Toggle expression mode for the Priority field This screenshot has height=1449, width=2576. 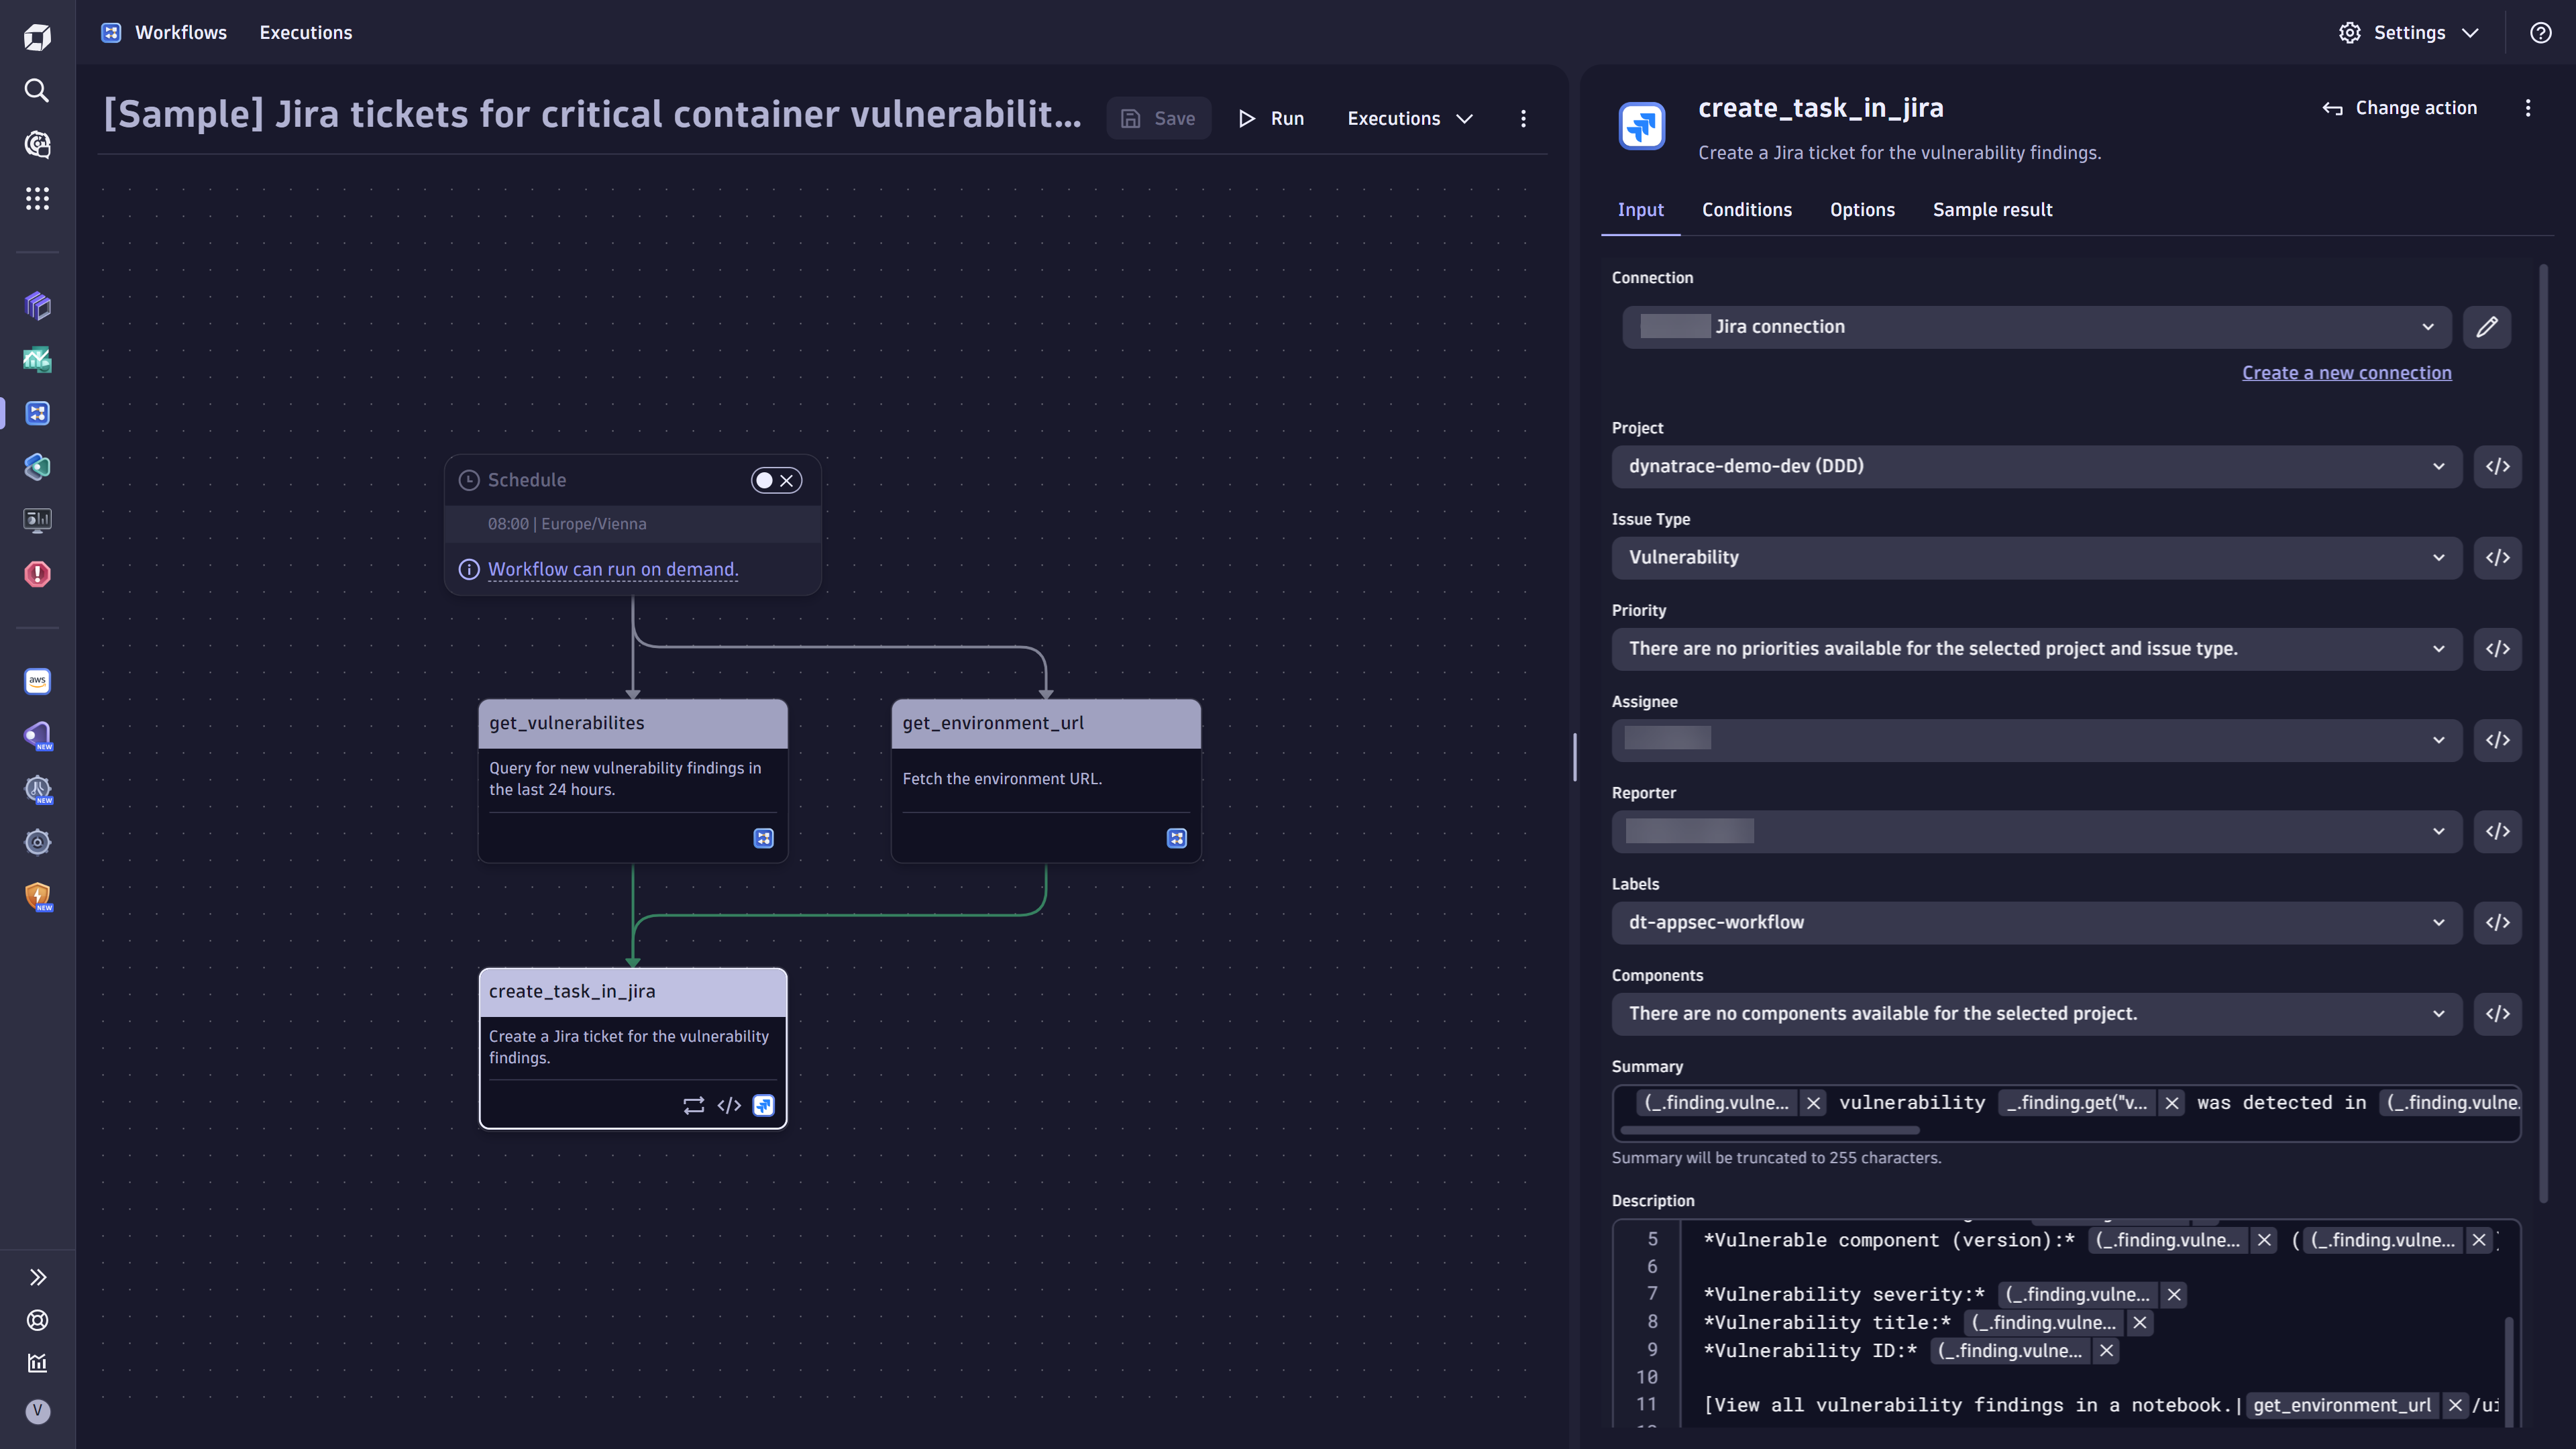coord(2497,649)
